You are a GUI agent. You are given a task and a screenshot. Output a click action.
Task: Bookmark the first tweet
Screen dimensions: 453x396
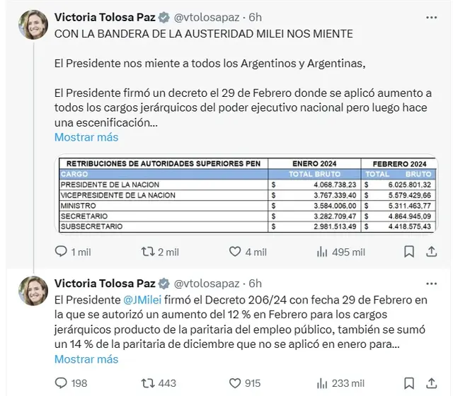point(409,252)
